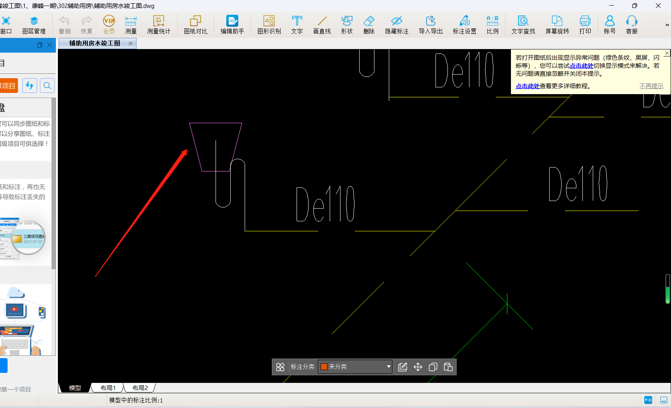This screenshot has height=408, width=671.
Task: Switch to the 布局1 layout tab
Action: (108, 388)
